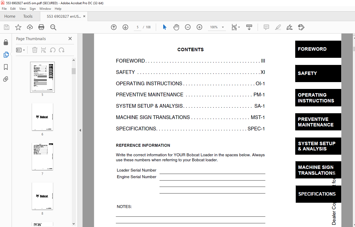
Task: Zoom in with the plus icon
Action: (x=199, y=27)
